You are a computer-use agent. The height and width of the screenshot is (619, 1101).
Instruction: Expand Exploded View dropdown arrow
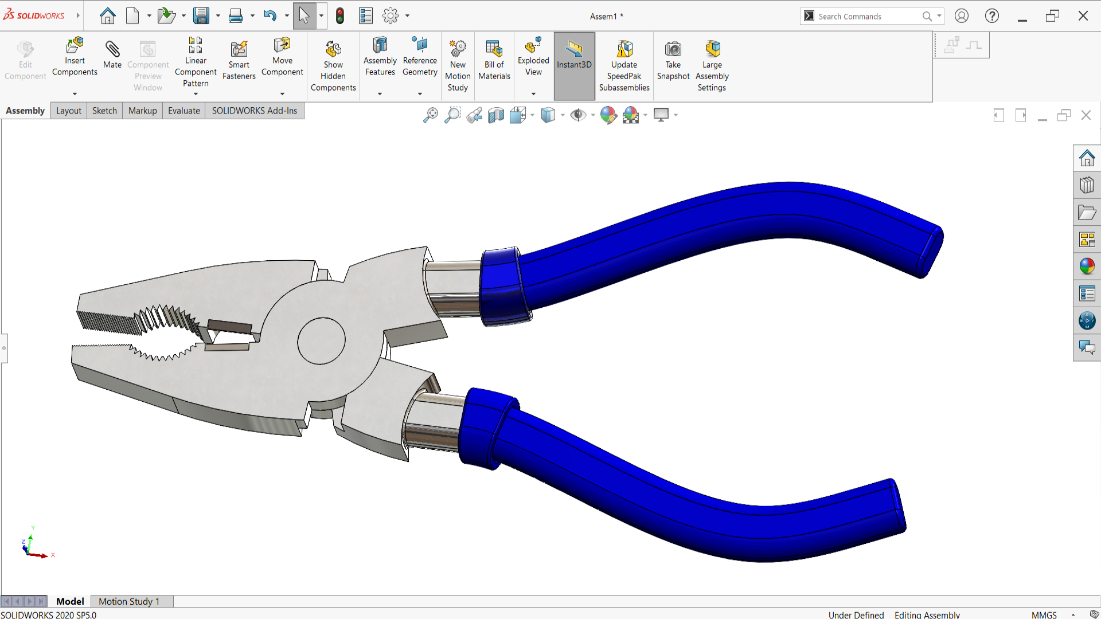pyautogui.click(x=533, y=94)
